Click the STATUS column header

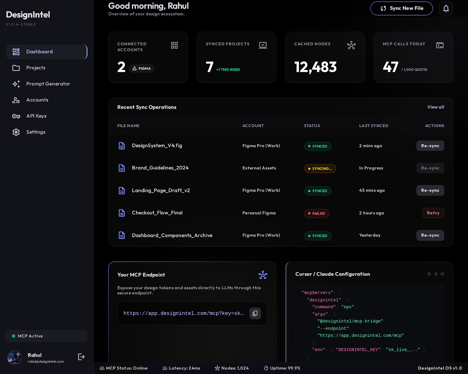[x=312, y=126]
